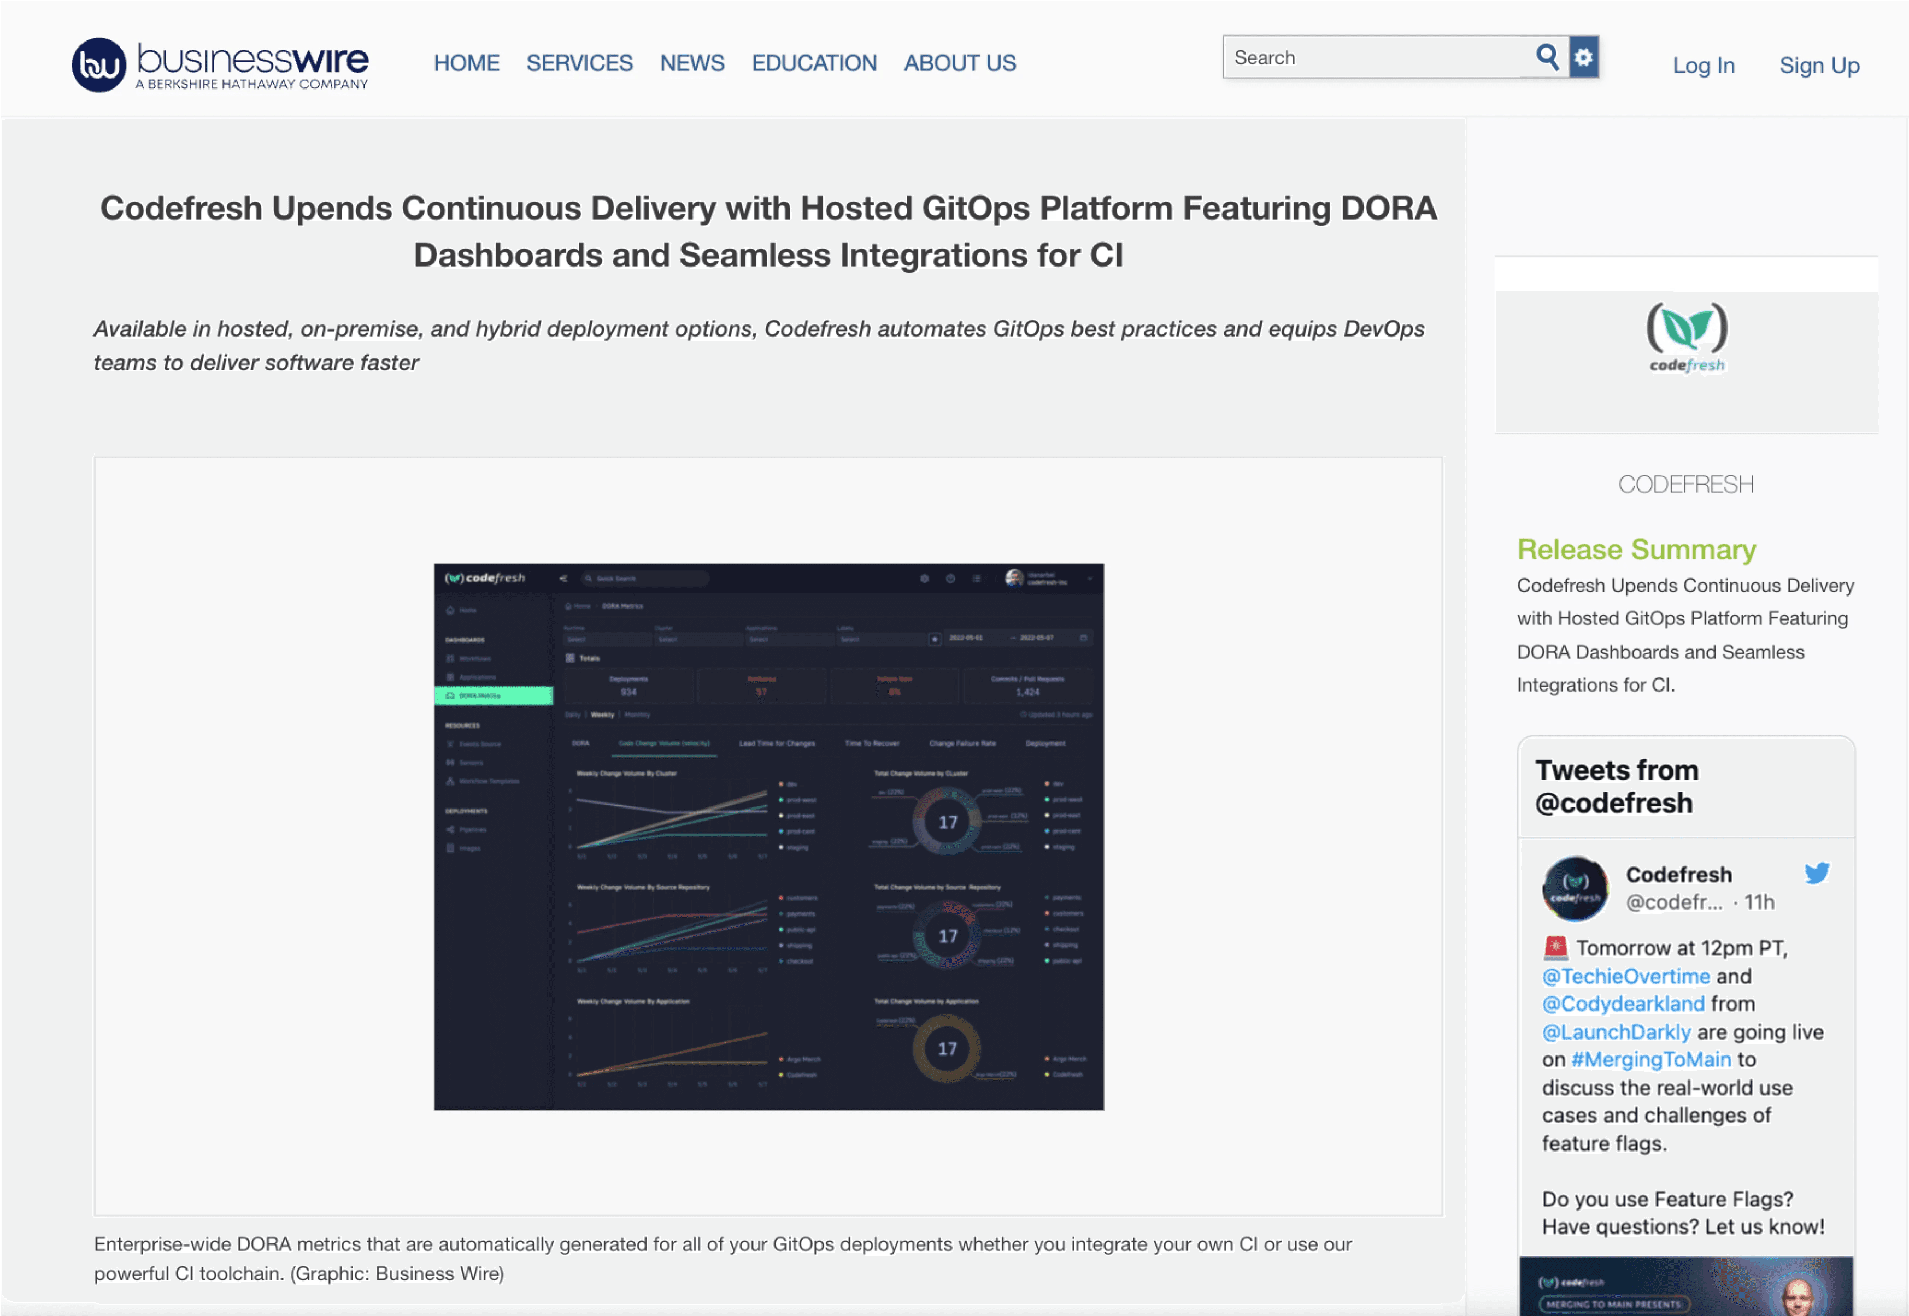Click the Log In link
The width and height of the screenshot is (1909, 1316).
(x=1703, y=65)
